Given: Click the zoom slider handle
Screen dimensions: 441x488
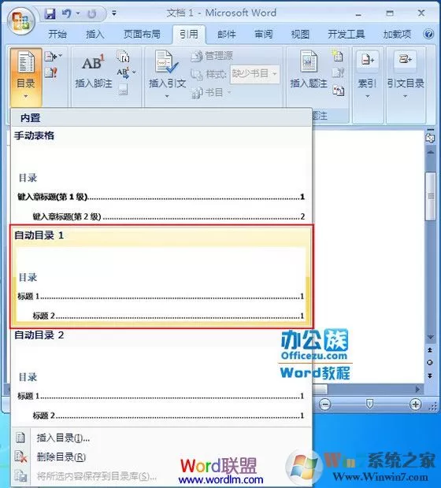Looking at the screenshot, I should pos(369,404).
